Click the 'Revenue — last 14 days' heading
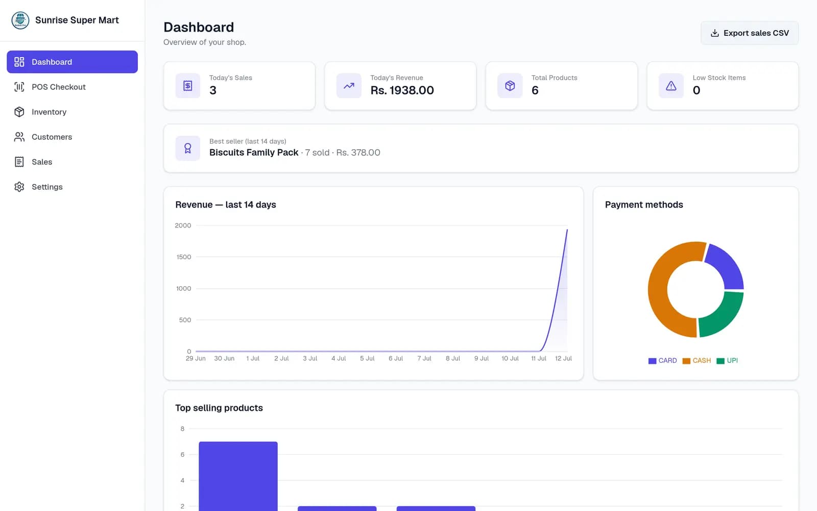 click(x=226, y=204)
